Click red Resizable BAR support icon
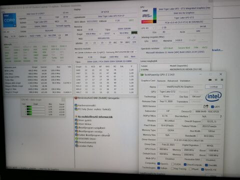Image resolution: width=240 pixels, height=180 pixels. click(76, 98)
